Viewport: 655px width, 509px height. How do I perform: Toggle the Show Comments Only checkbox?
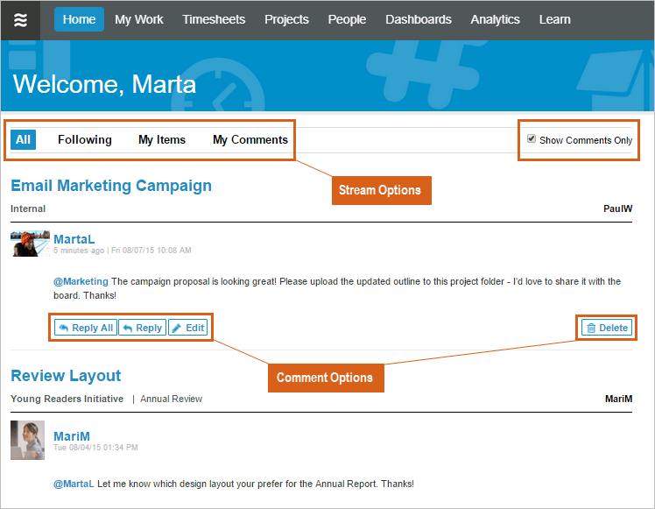tap(532, 139)
